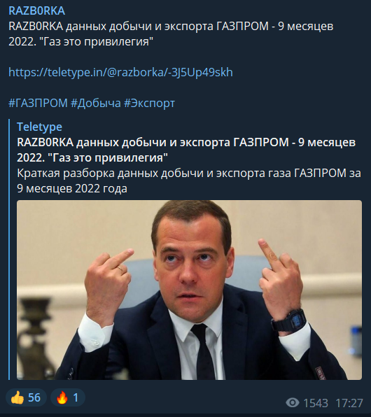371x417 pixels.
Task: Open the preview photo of the man
Action: pos(189,290)
